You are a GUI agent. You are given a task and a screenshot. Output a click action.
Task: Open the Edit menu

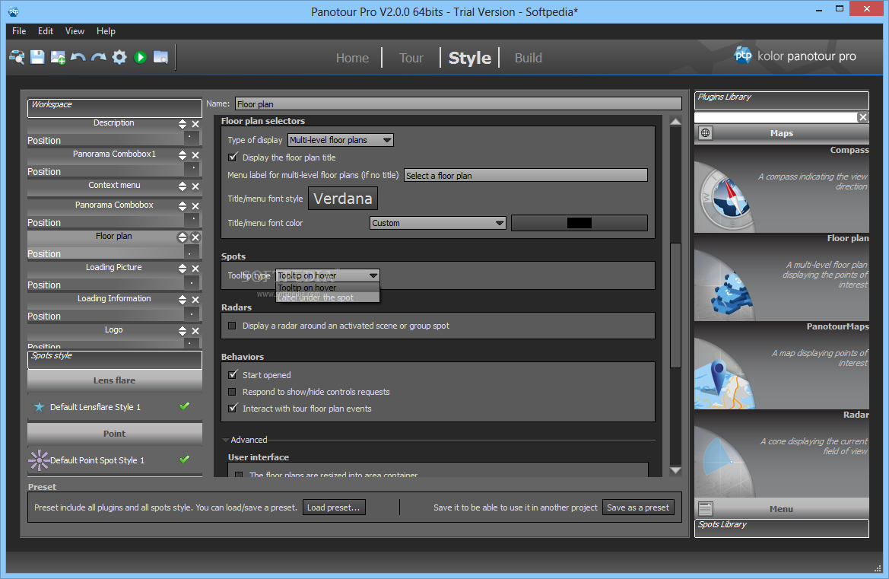46,31
